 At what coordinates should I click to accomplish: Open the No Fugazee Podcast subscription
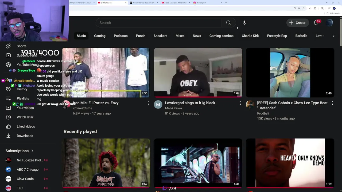coord(27,160)
